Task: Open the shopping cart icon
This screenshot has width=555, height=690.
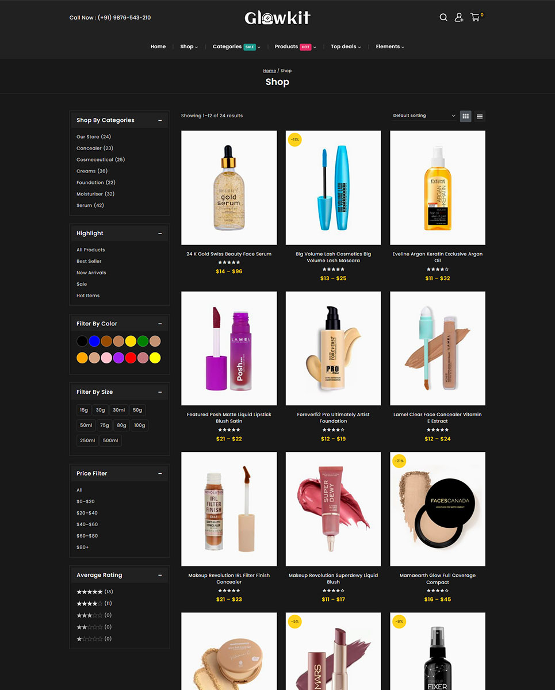Action: tap(475, 17)
